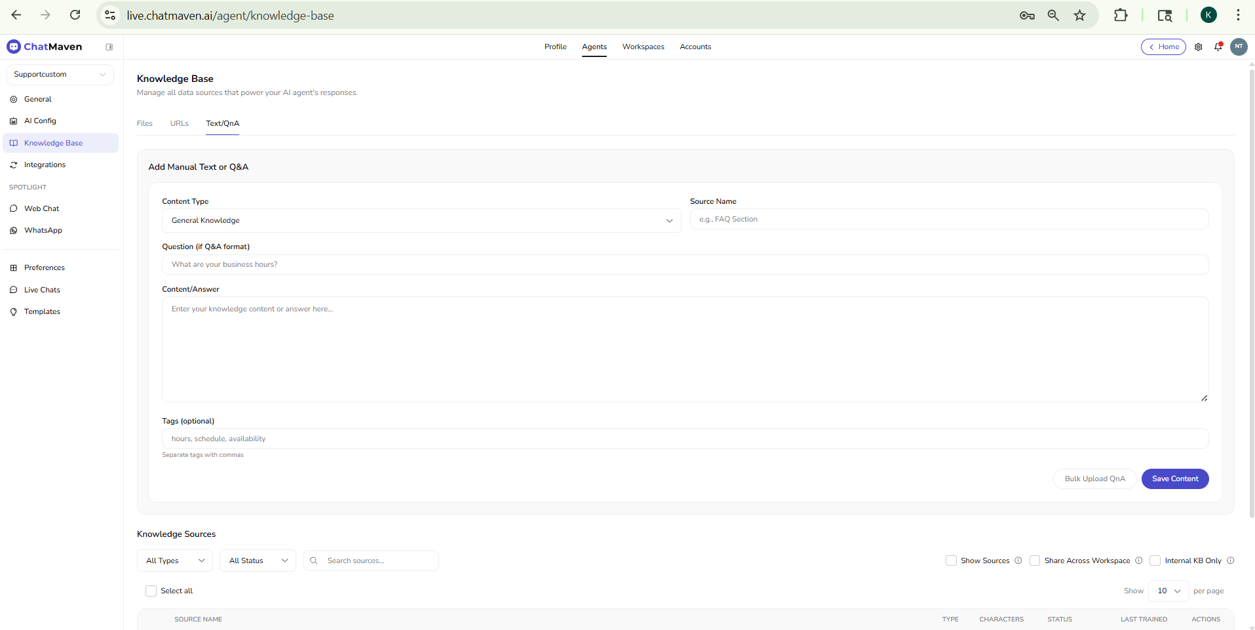Open the notifications bell
This screenshot has width=1255, height=630.
coord(1218,47)
